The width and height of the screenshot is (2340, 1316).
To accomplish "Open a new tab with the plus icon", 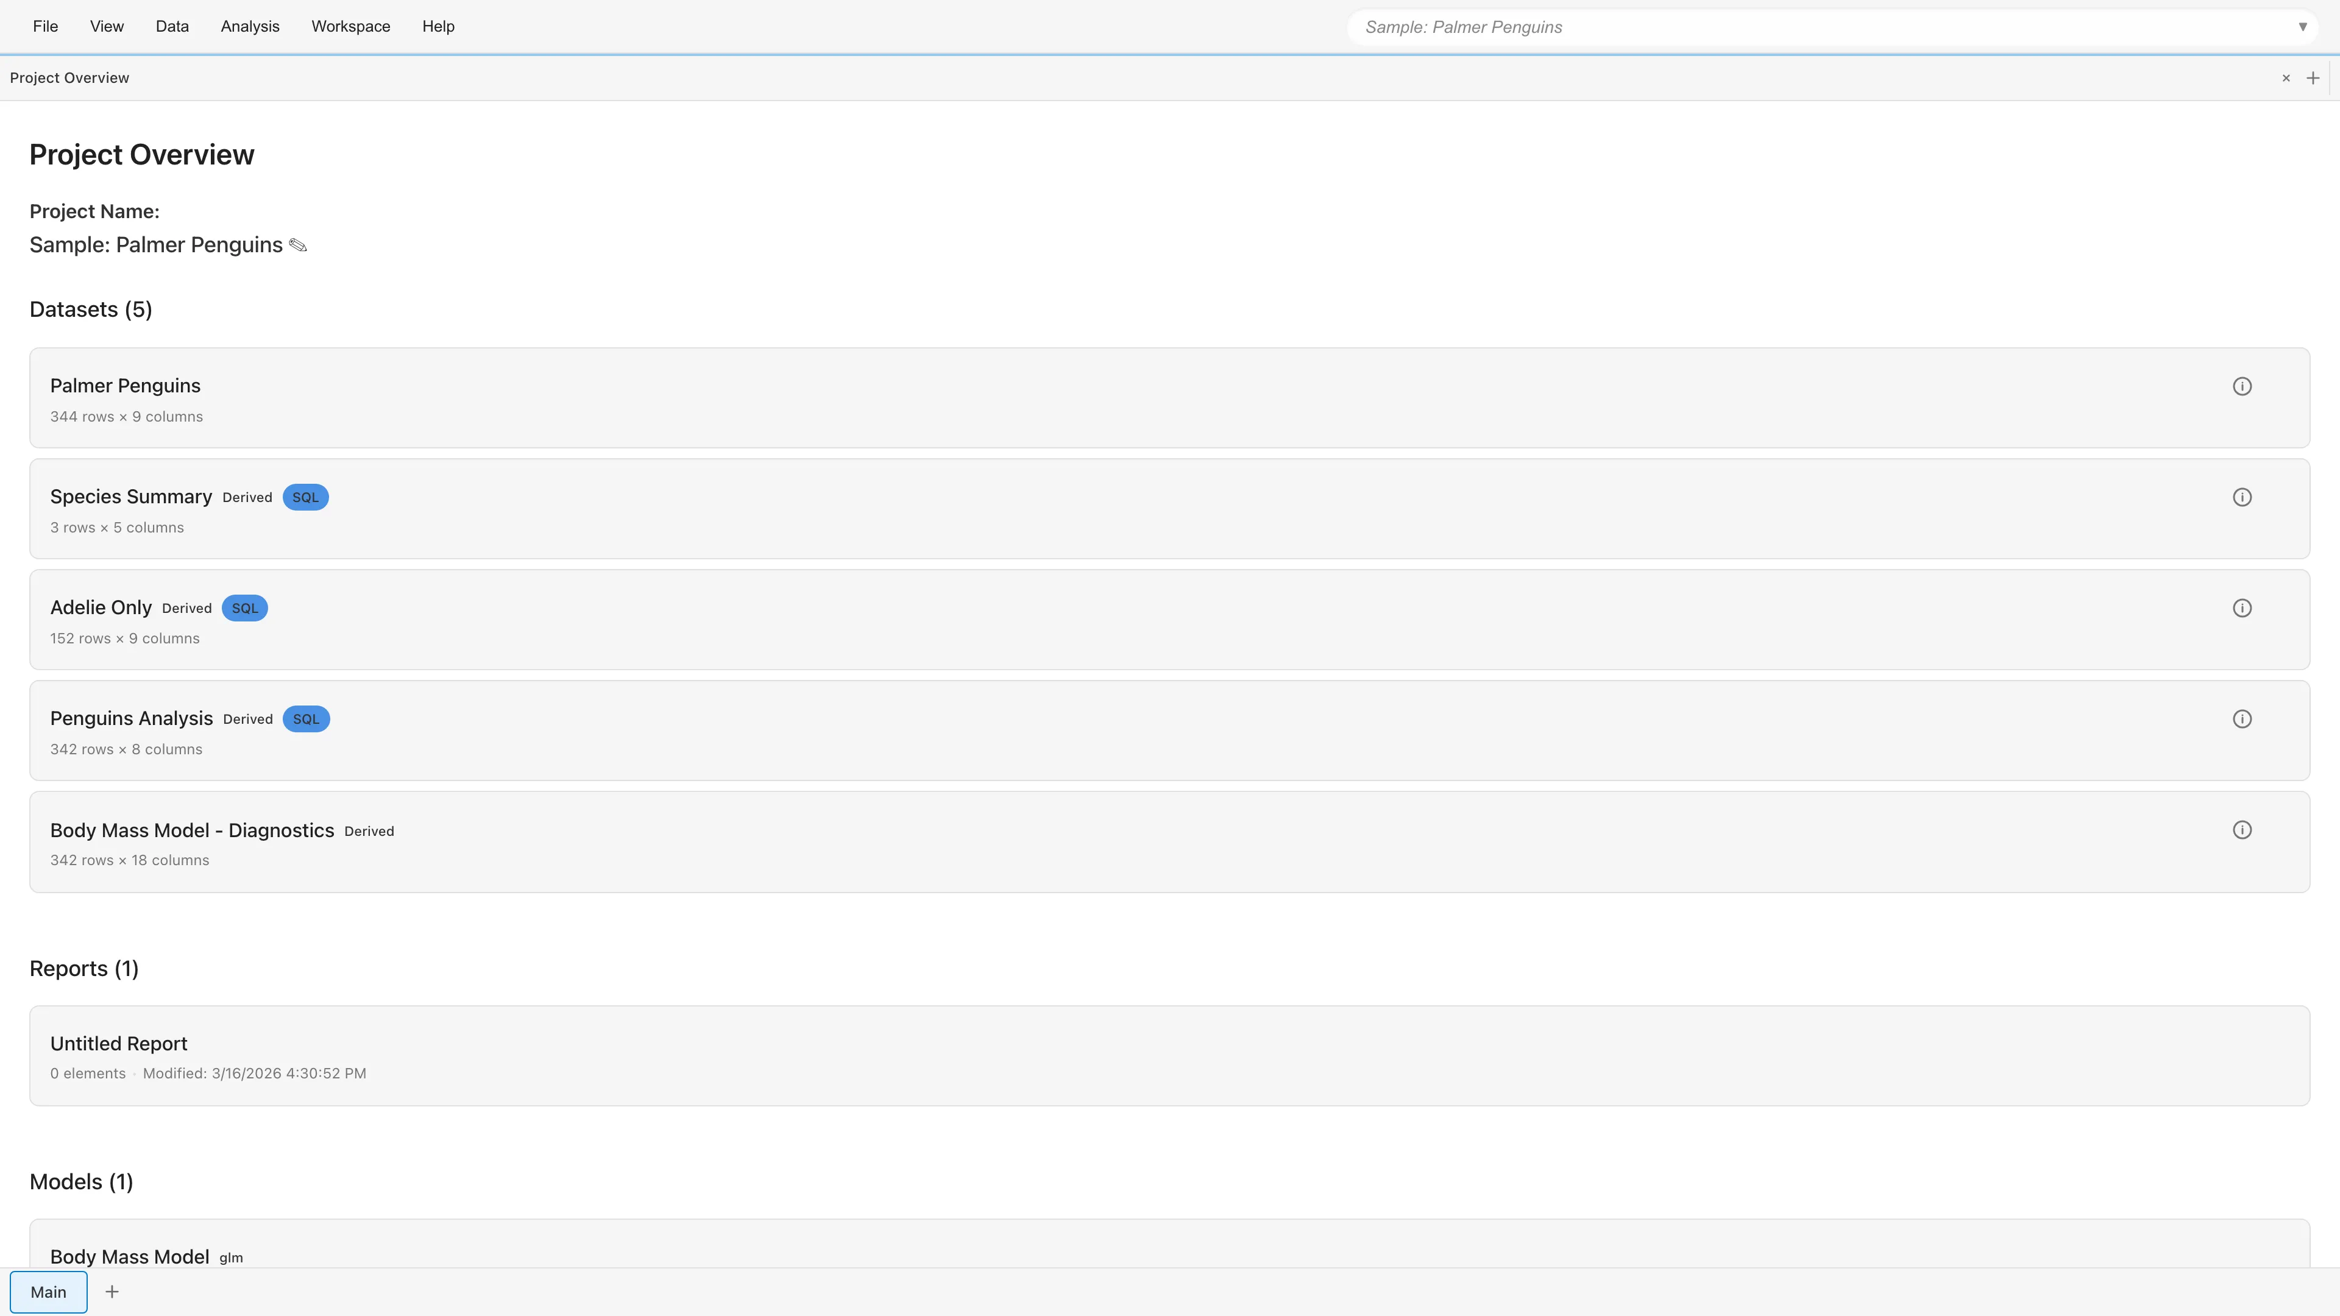I will pos(2313,77).
